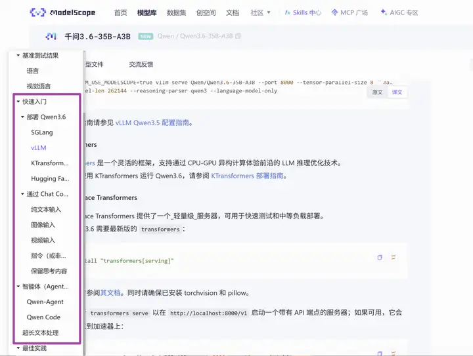The image size is (473, 356).
Task: Click the Skills 中心 icon
Action: tap(288, 12)
